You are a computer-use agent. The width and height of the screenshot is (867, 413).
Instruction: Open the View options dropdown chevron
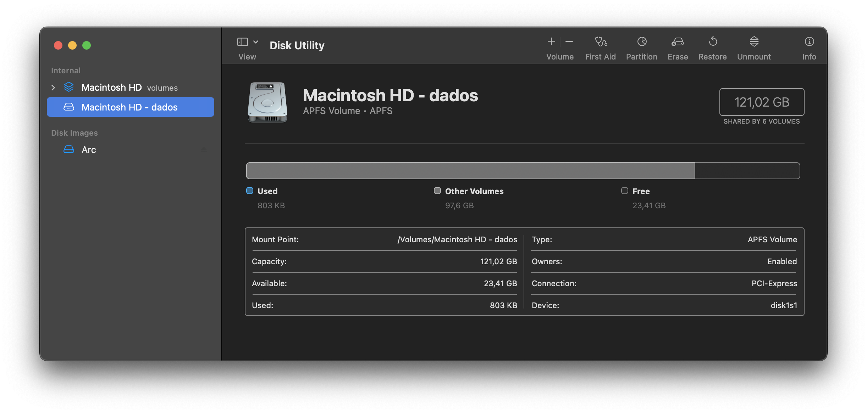click(256, 42)
